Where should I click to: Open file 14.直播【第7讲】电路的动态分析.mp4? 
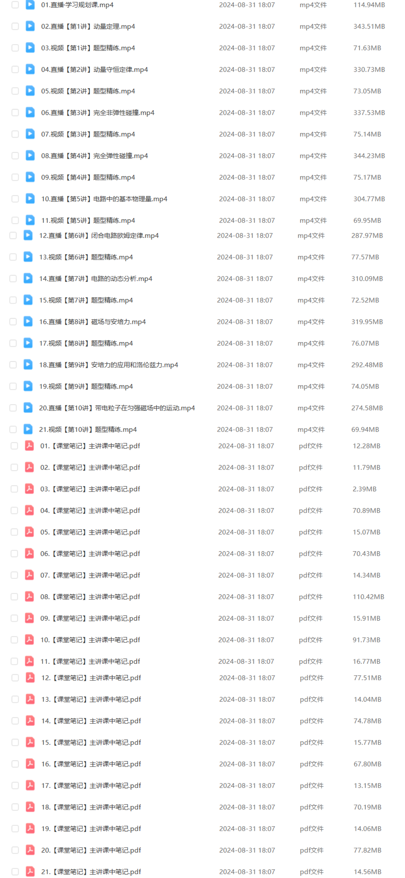click(x=95, y=278)
